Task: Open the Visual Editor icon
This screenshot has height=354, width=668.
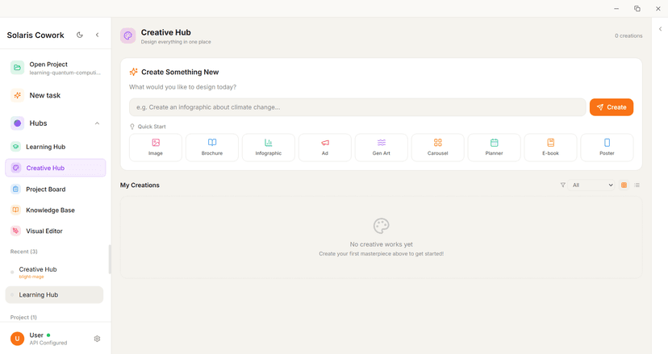Action: (16, 231)
